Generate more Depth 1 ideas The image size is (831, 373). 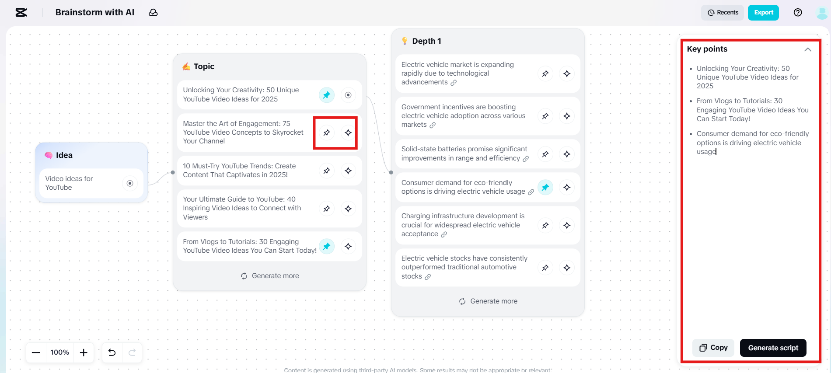tap(488, 301)
